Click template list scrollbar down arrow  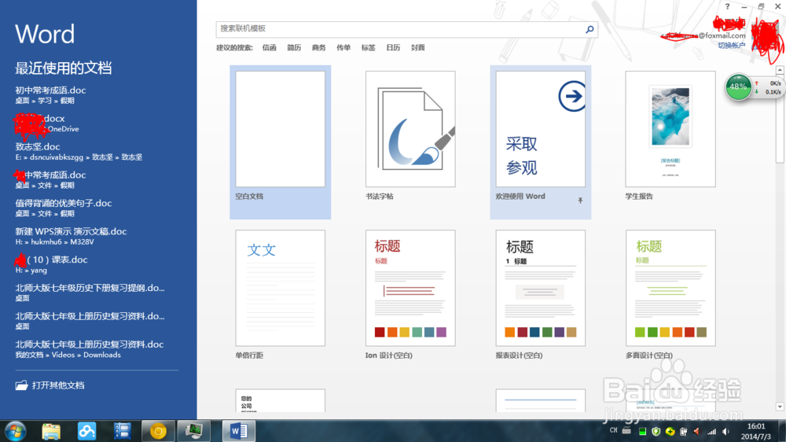click(780, 407)
